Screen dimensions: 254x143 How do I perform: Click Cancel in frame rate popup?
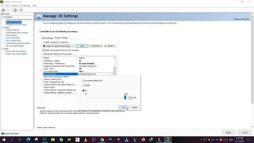click(x=134, y=107)
